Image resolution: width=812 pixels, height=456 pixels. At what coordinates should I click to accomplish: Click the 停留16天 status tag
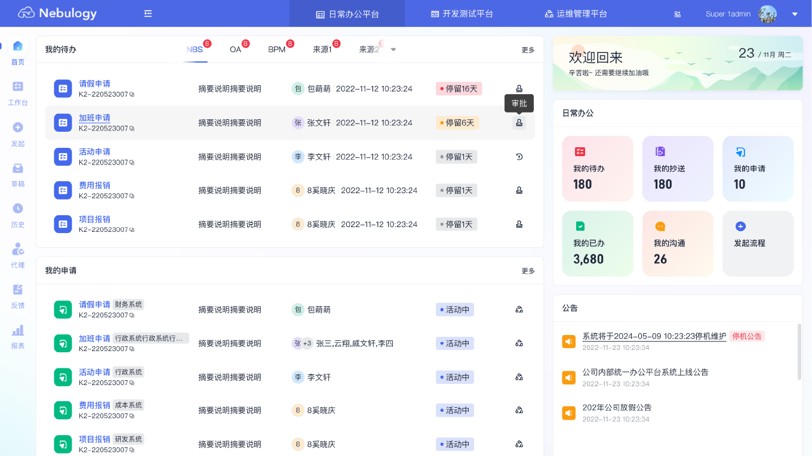tap(459, 89)
